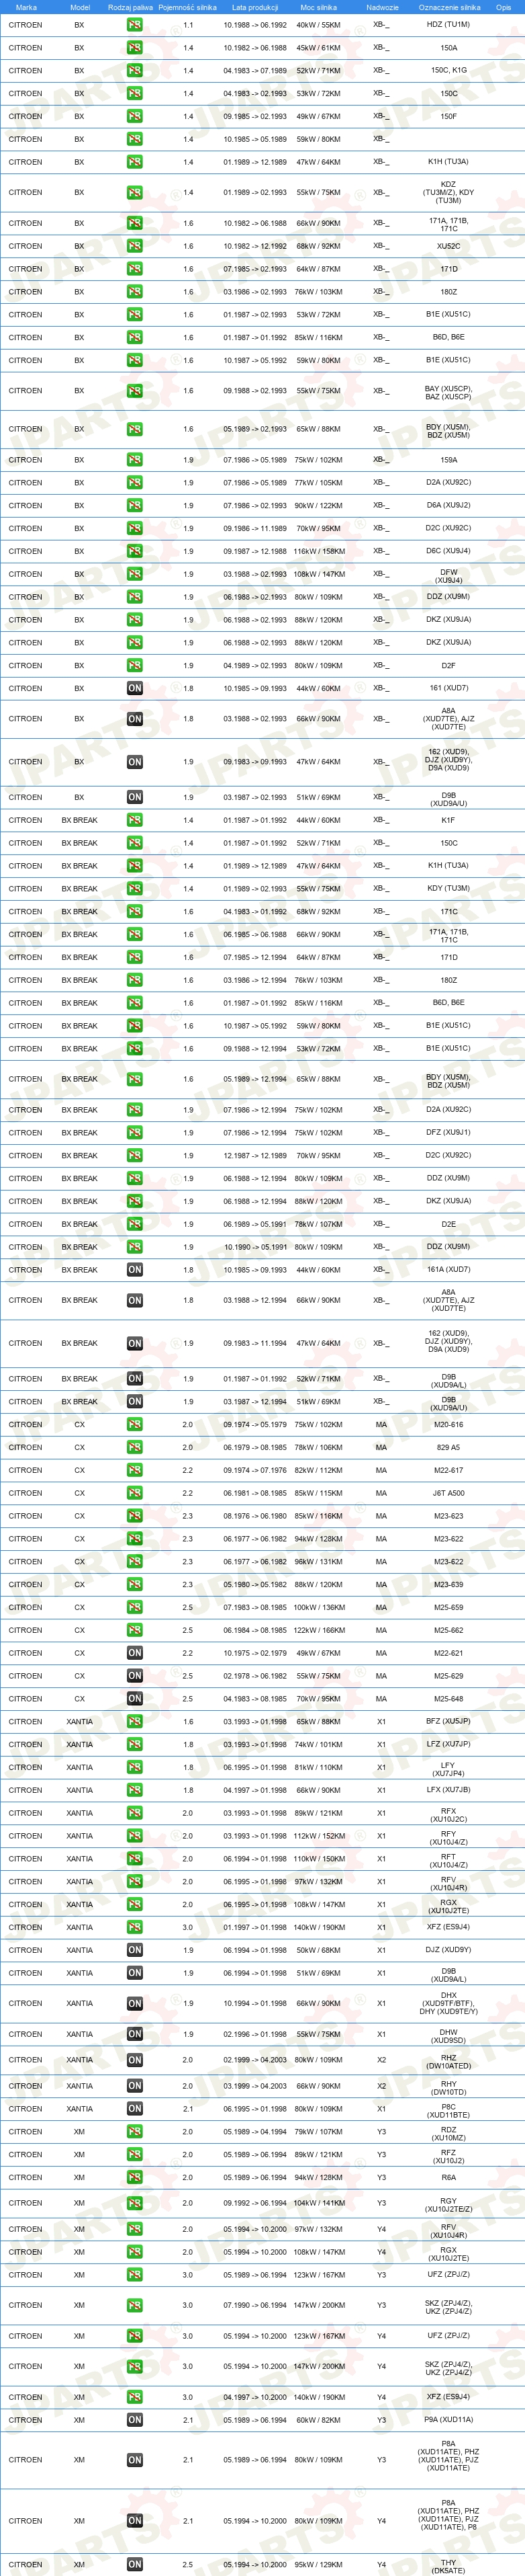Select the petrol icon in the CX M20-616 row
The height and width of the screenshot is (2576, 525).
pyautogui.click(x=135, y=1425)
